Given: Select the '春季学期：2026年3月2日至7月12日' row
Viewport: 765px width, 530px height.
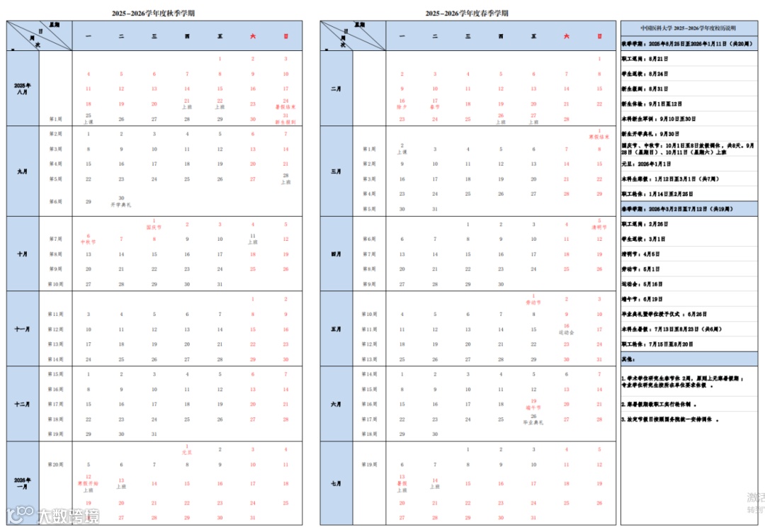Looking at the screenshot, I should click(x=689, y=209).
